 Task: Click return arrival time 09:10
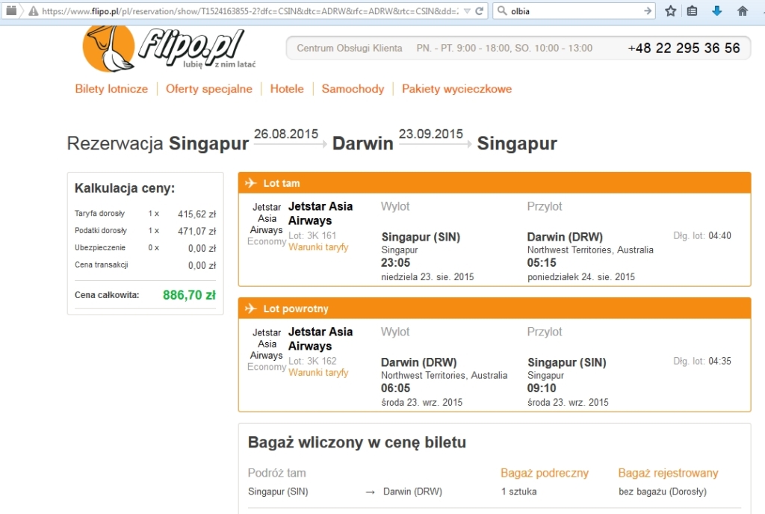pyautogui.click(x=542, y=388)
